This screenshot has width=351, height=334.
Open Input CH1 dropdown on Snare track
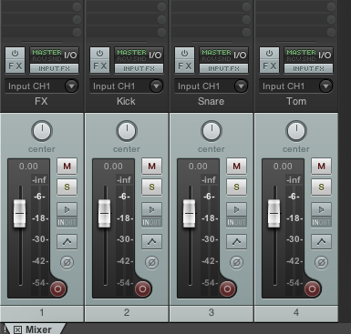tap(212, 86)
